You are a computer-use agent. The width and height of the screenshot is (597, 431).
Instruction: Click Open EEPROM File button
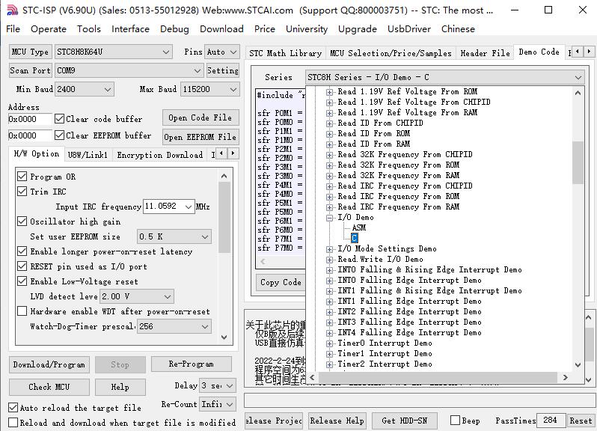(200, 137)
